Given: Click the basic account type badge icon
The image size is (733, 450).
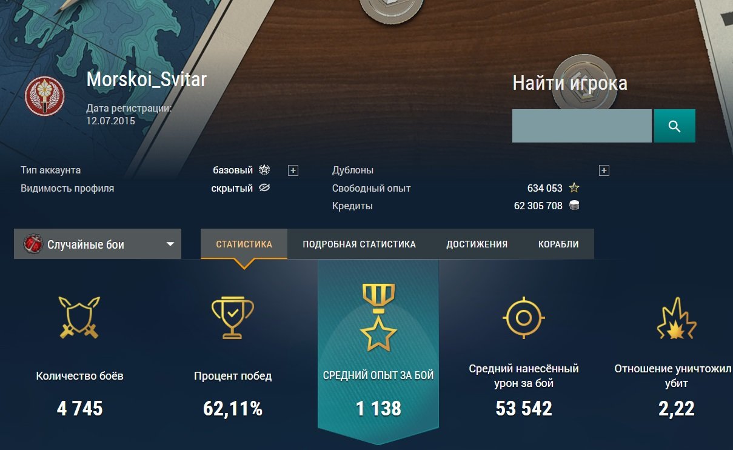Looking at the screenshot, I should (x=264, y=170).
